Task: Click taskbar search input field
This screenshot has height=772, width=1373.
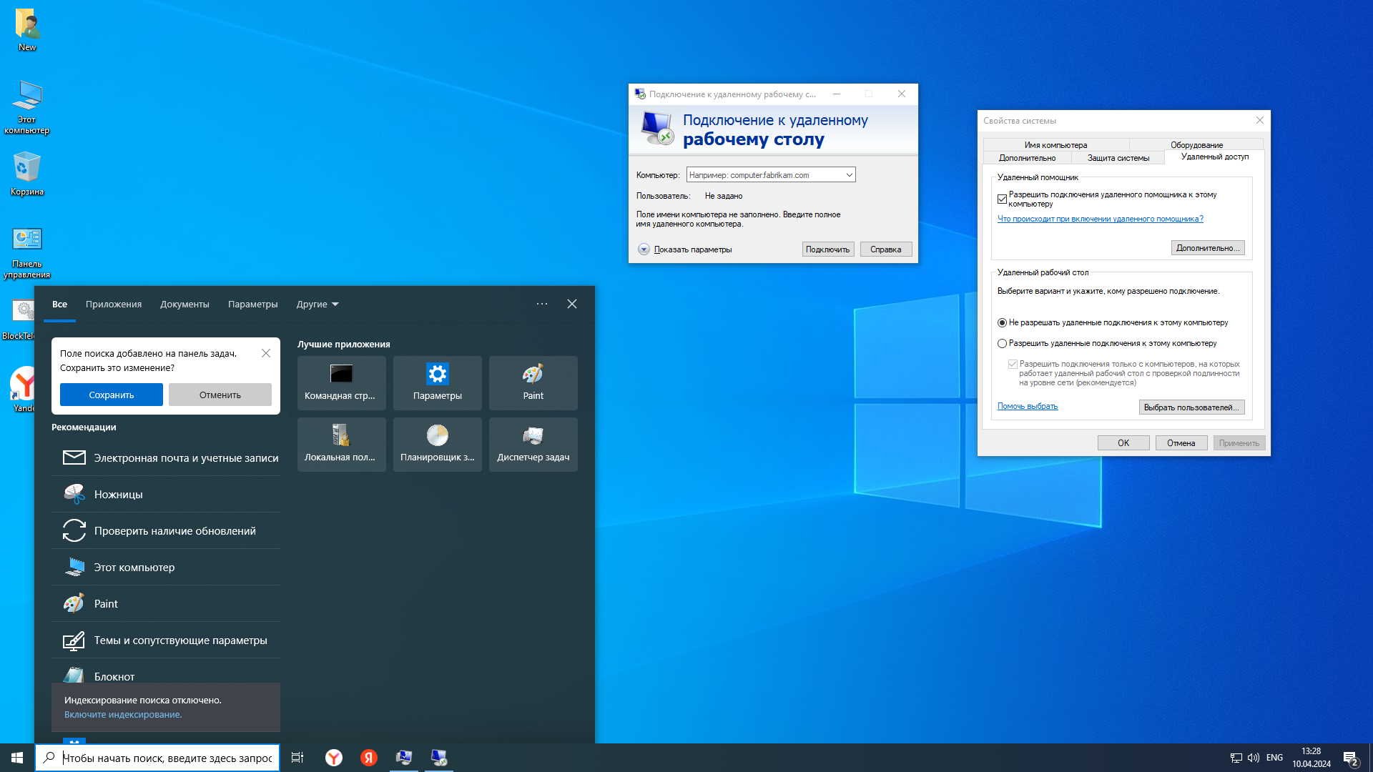Action: (168, 758)
